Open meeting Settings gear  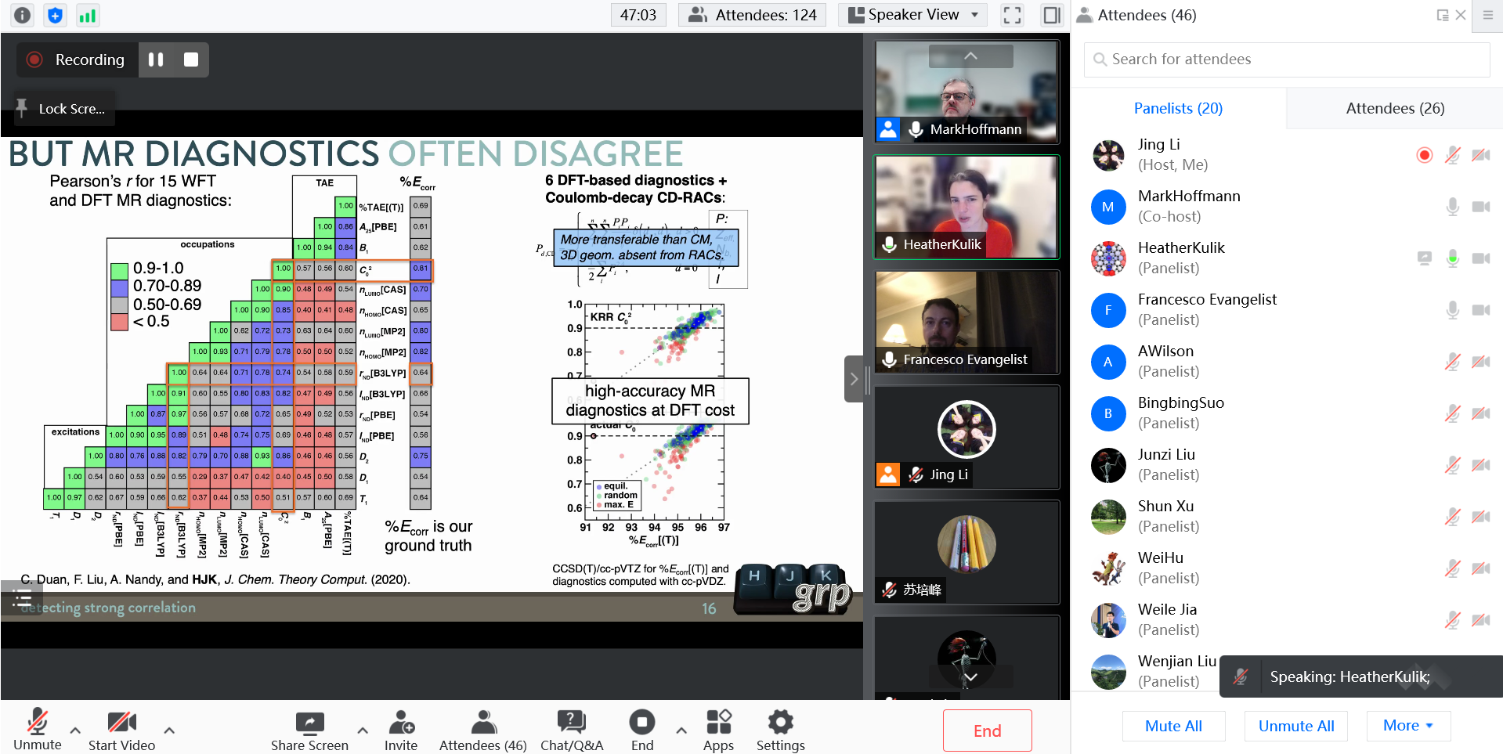[780, 722]
